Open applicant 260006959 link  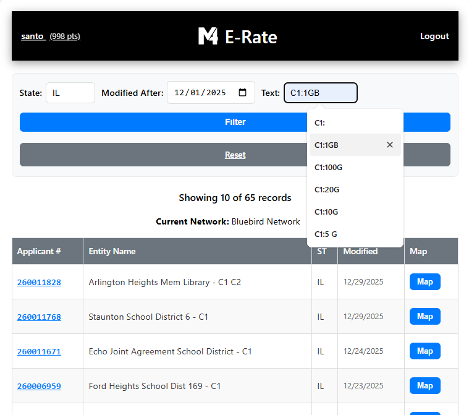tap(39, 387)
